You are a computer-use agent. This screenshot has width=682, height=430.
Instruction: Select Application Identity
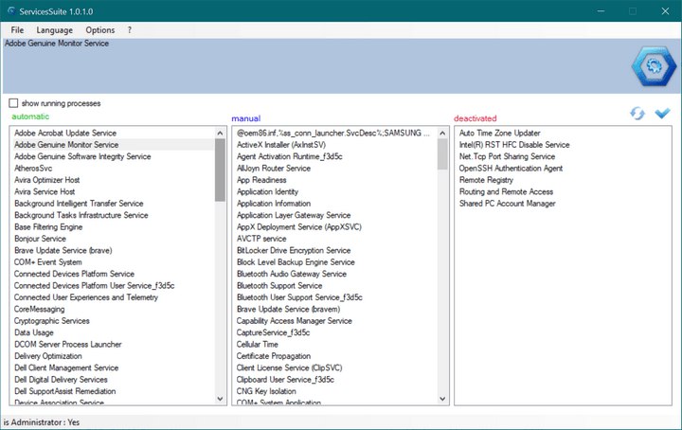click(267, 191)
